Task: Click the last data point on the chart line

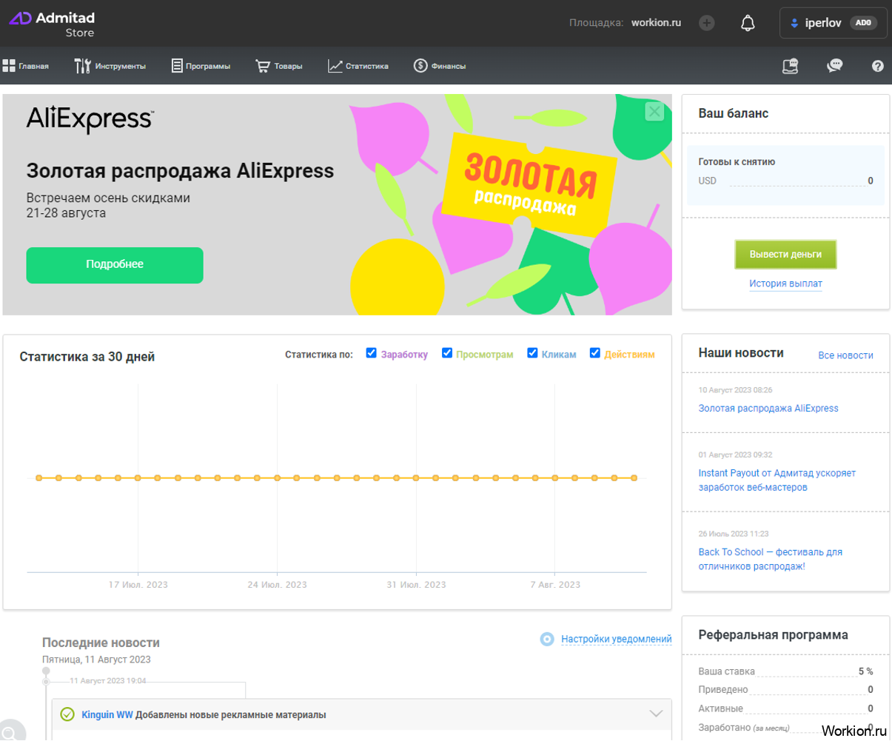Action: (634, 478)
